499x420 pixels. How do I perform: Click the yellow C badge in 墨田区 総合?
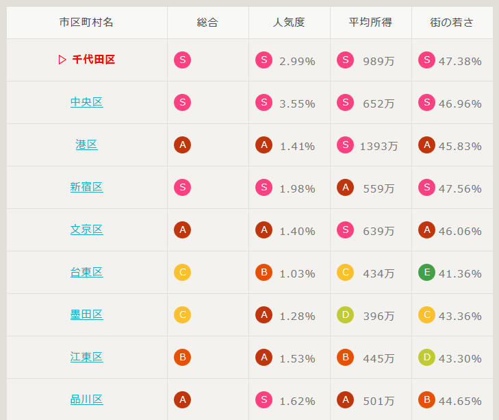182,315
